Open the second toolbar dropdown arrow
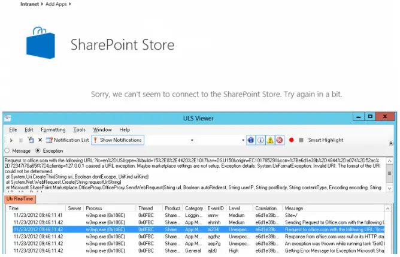 [x=243, y=140]
